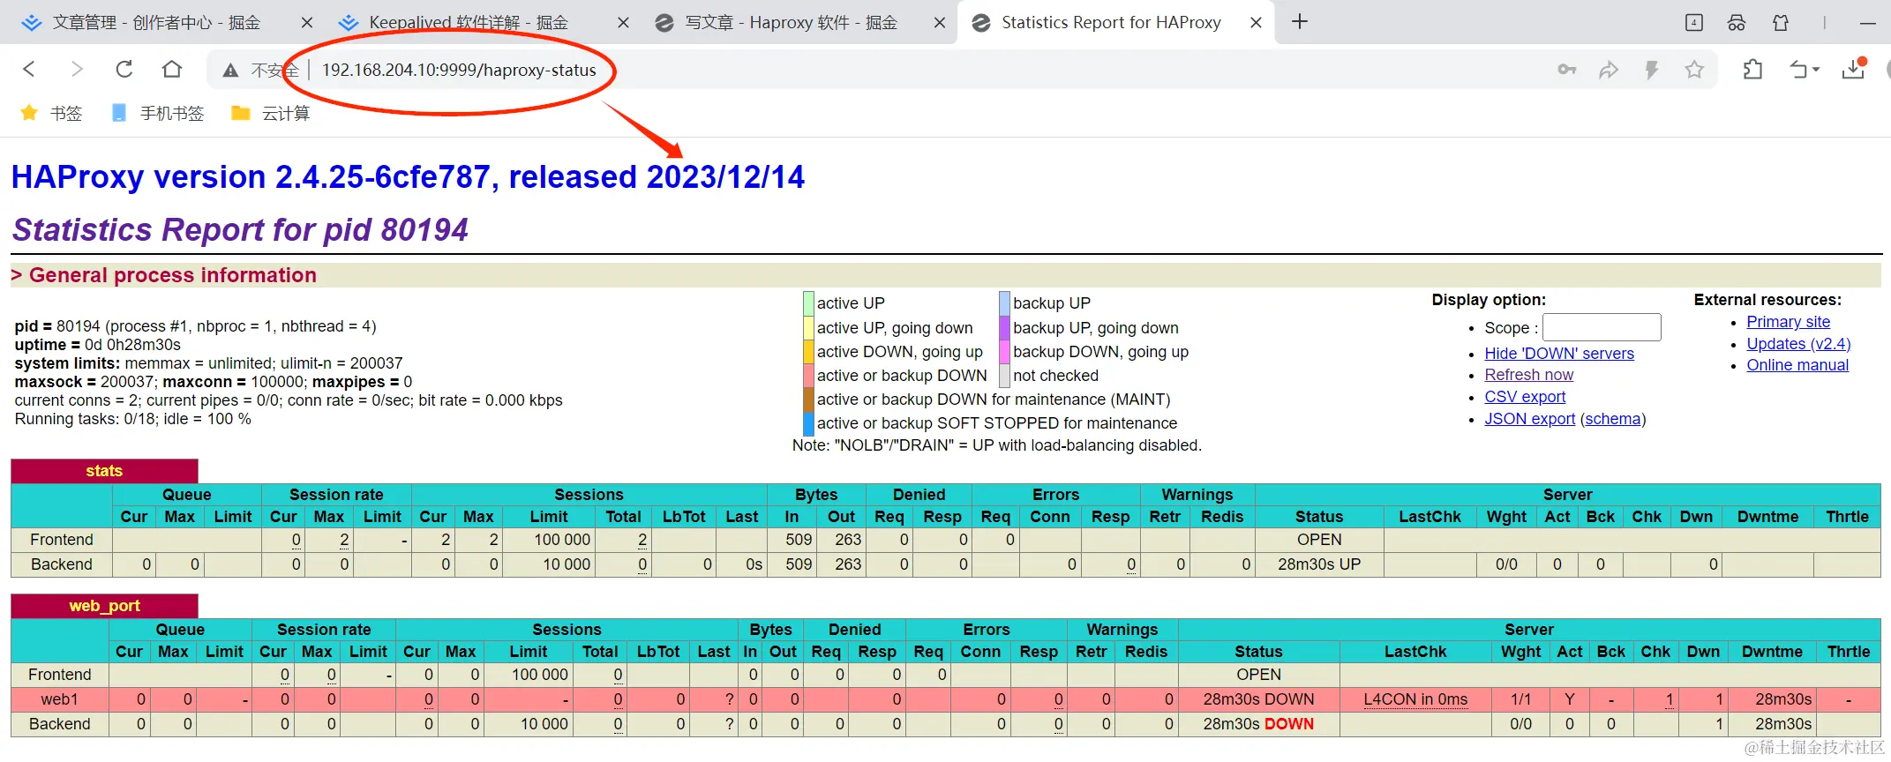Click the Scope text input field

(x=1602, y=327)
